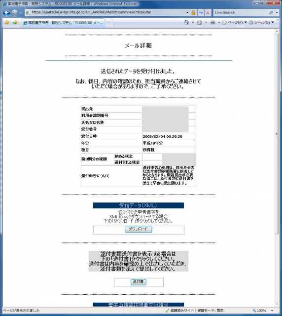Click the 種目 row label

click(x=85, y=150)
